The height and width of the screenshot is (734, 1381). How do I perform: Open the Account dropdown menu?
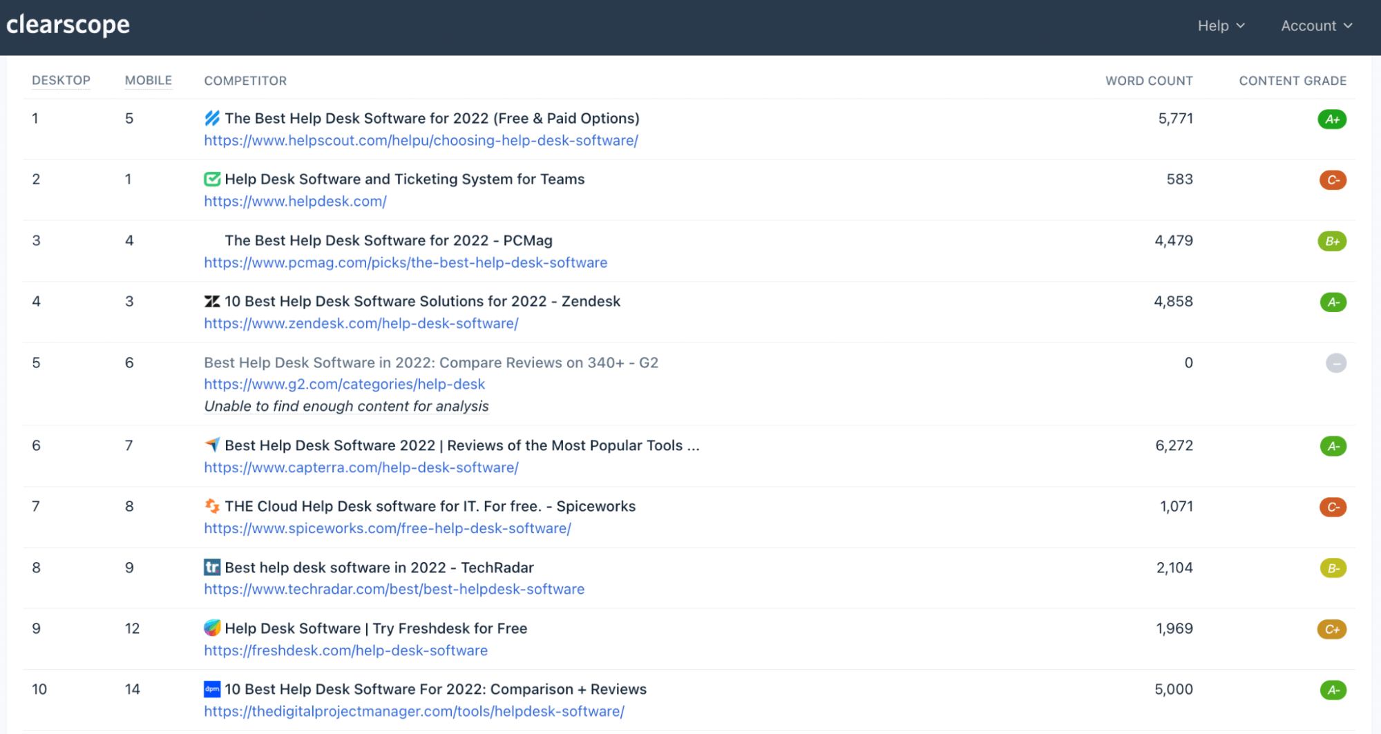point(1317,26)
